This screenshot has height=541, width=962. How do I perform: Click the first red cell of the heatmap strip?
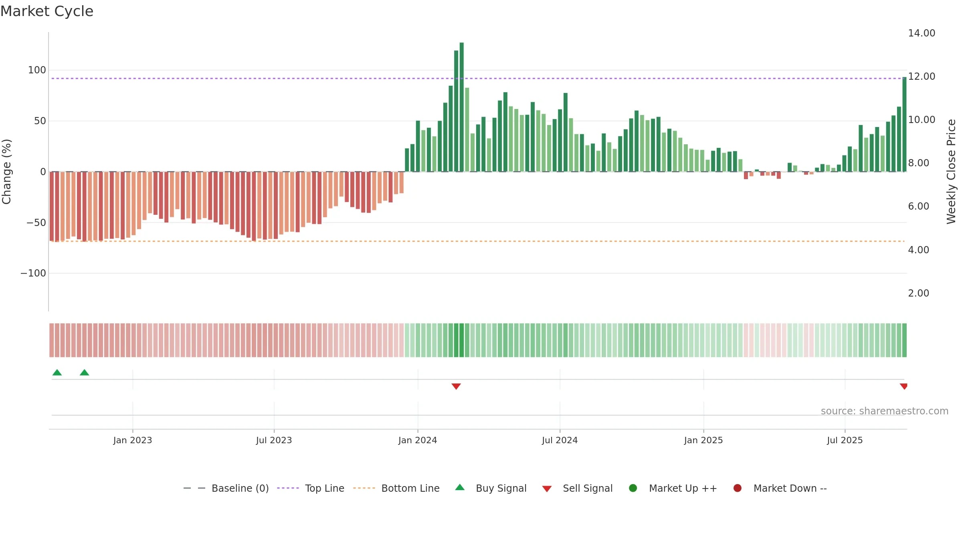click(52, 340)
